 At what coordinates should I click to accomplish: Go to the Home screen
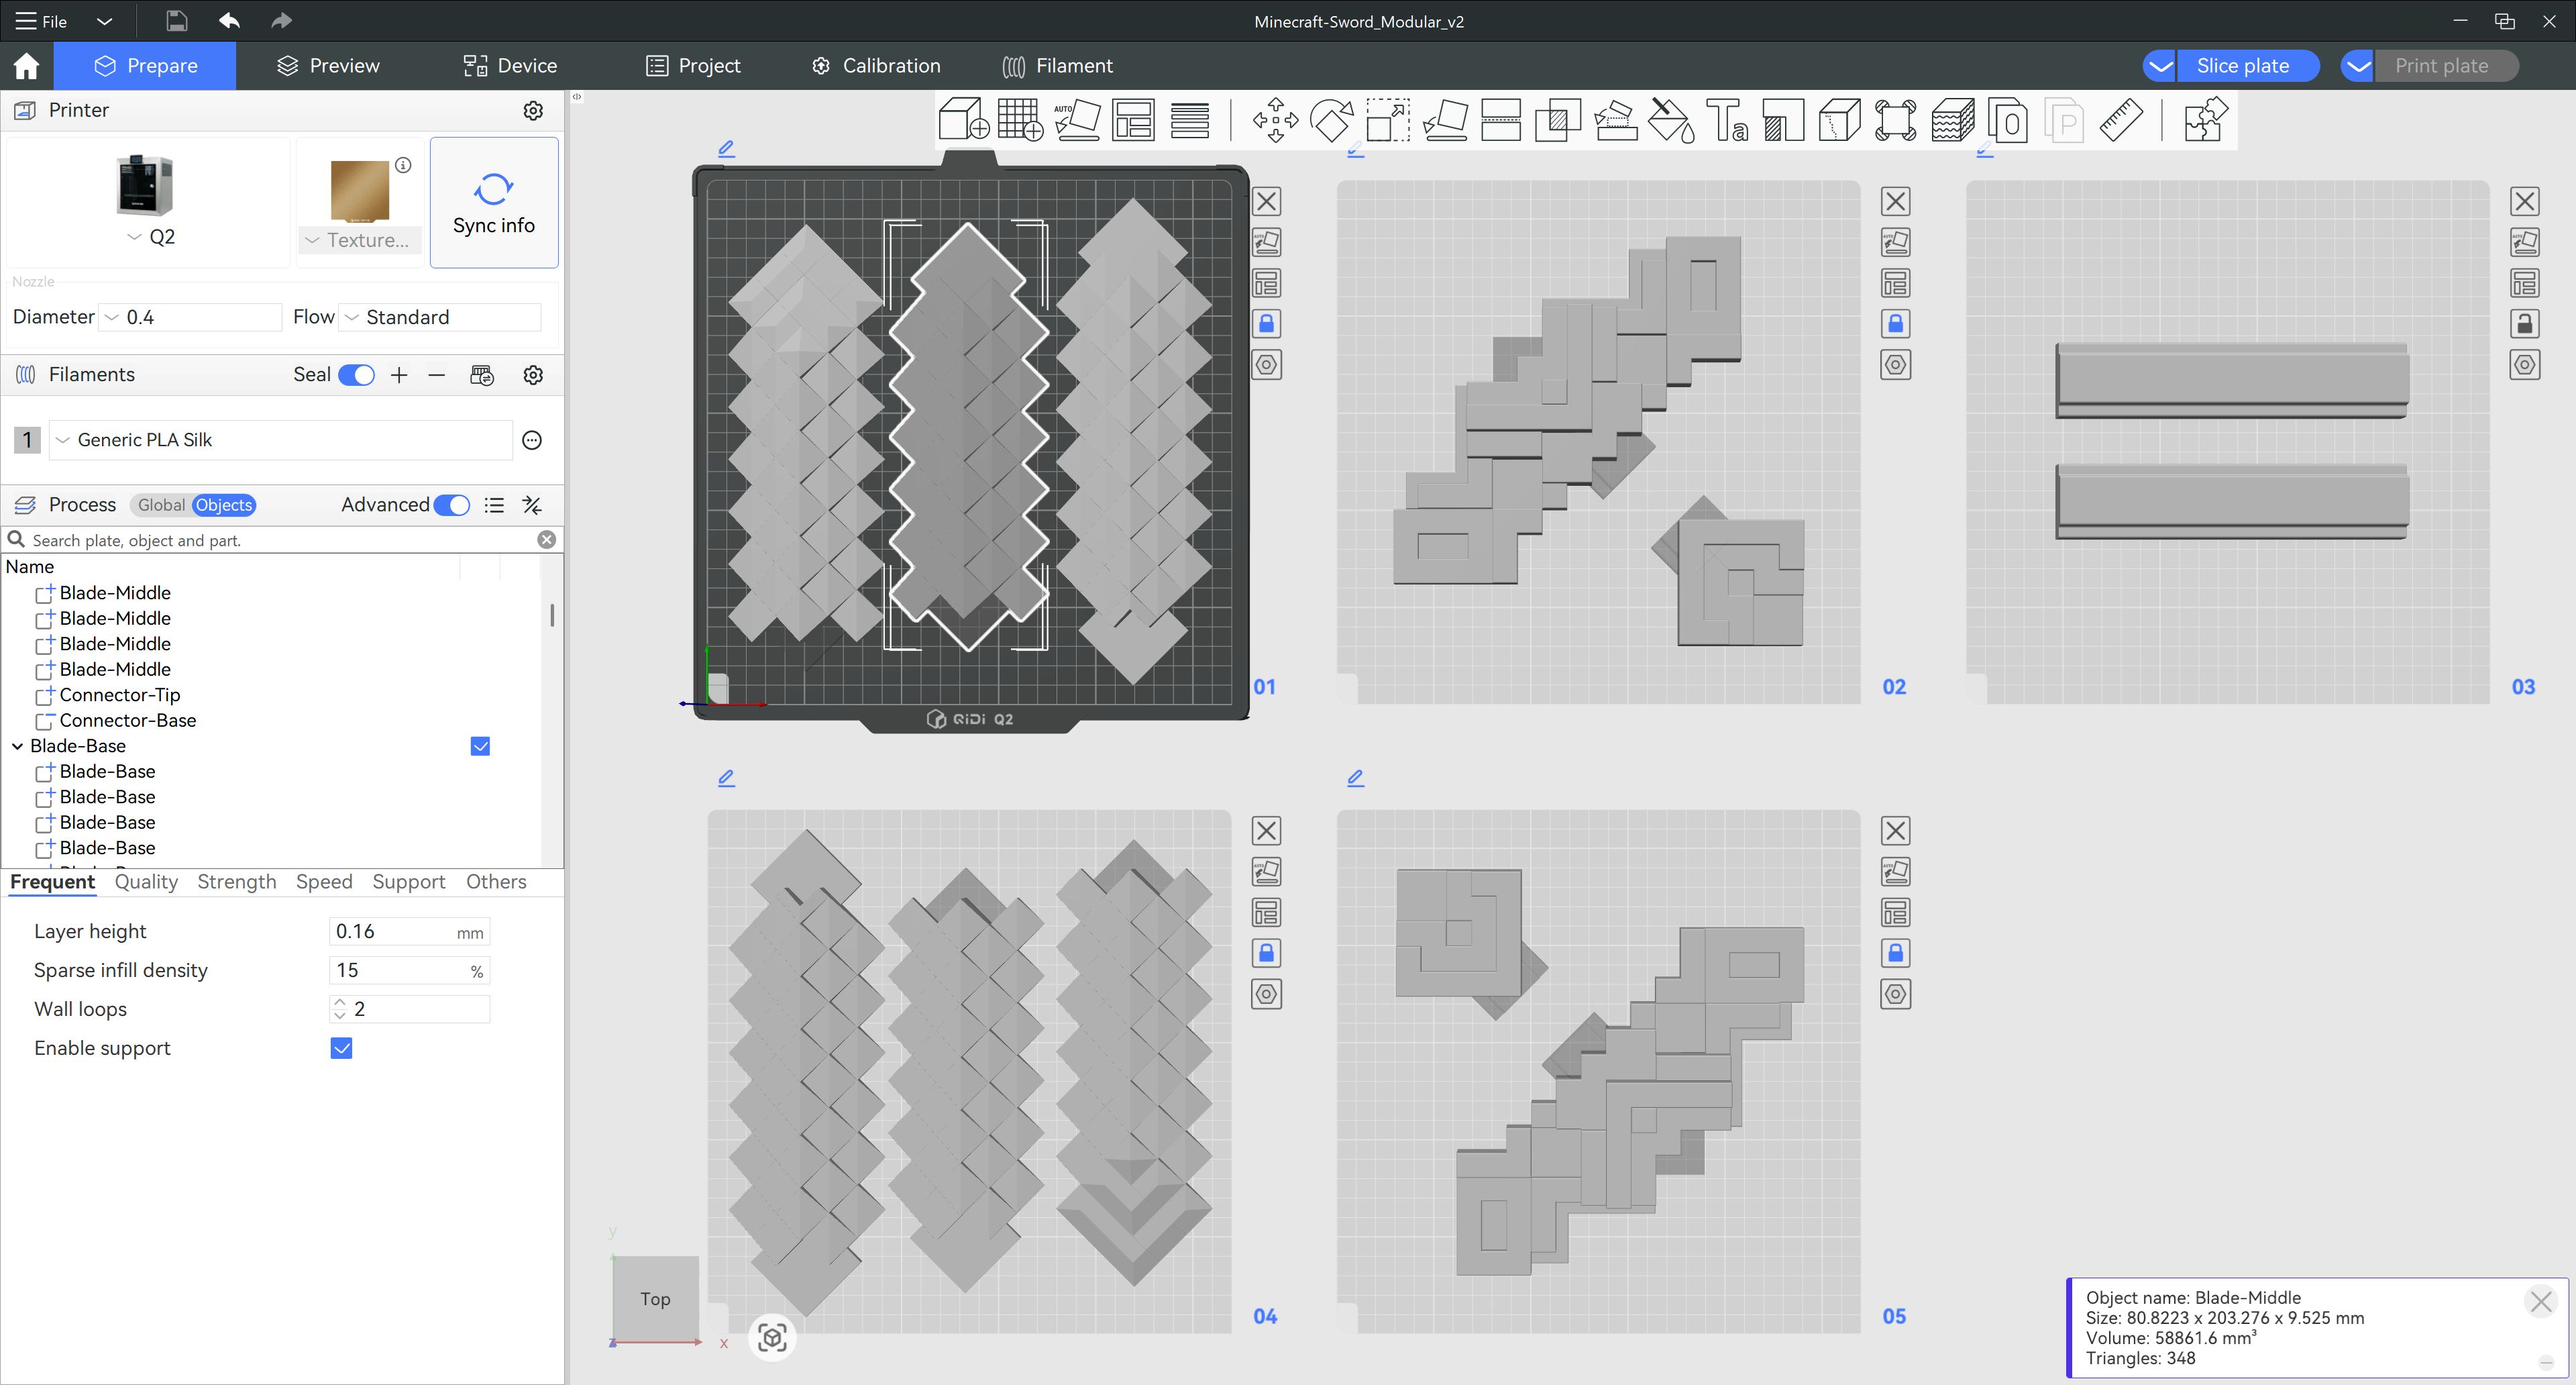pos(26,66)
